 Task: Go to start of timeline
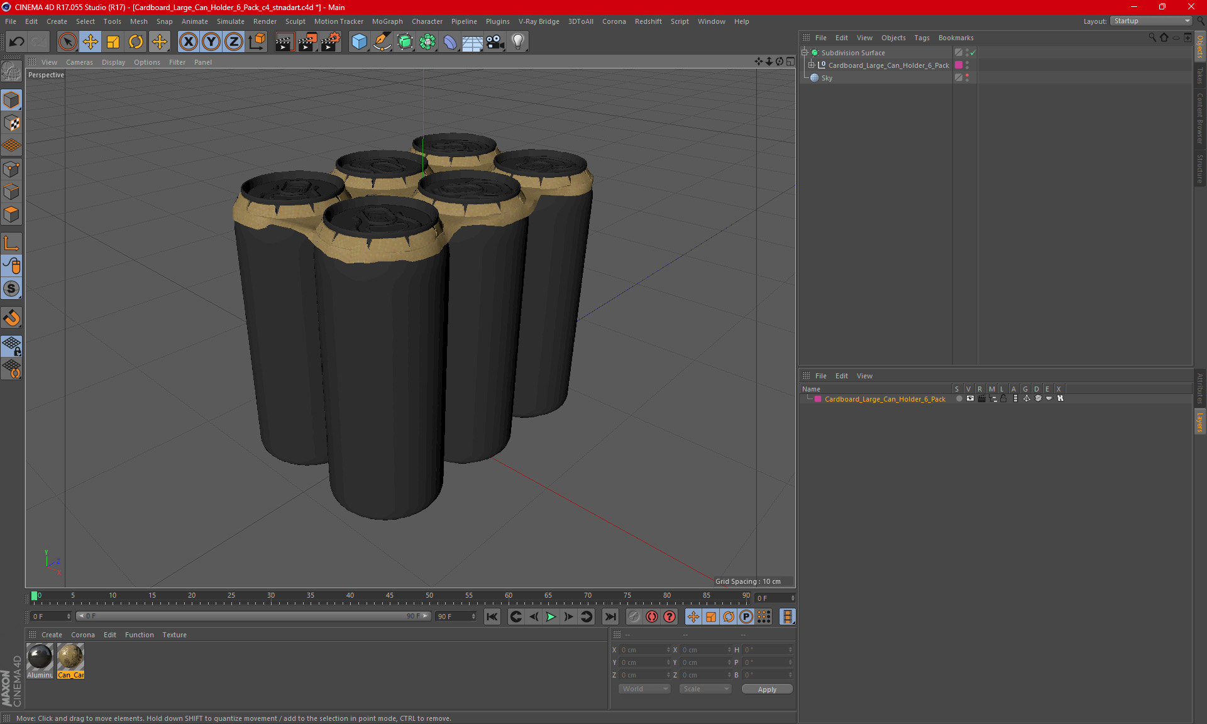(x=492, y=617)
